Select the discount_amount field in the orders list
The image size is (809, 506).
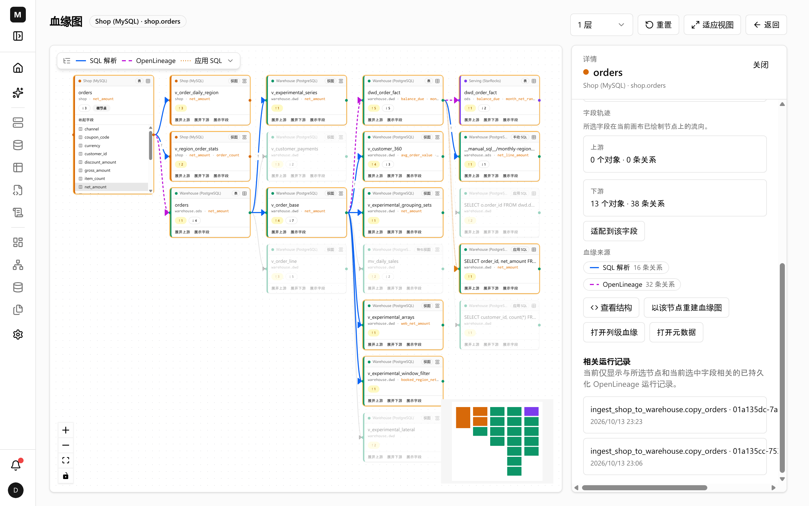pos(112,162)
